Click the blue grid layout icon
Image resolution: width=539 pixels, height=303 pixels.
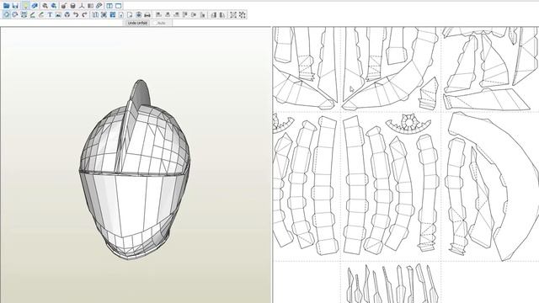pyautogui.click(x=112, y=15)
